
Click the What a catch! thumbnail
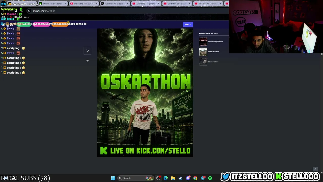coord(203,52)
